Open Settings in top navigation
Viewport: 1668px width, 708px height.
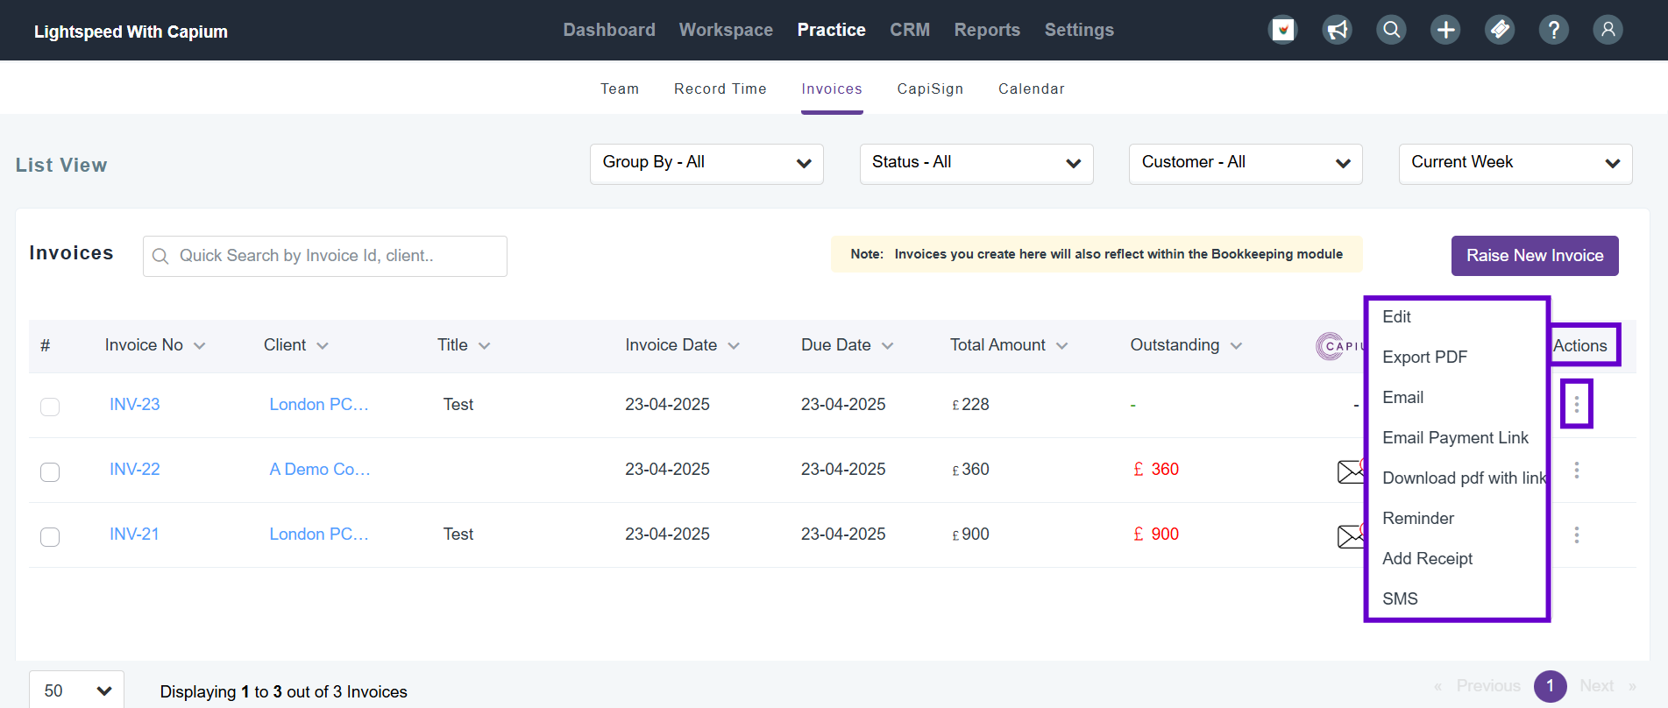1079,30
